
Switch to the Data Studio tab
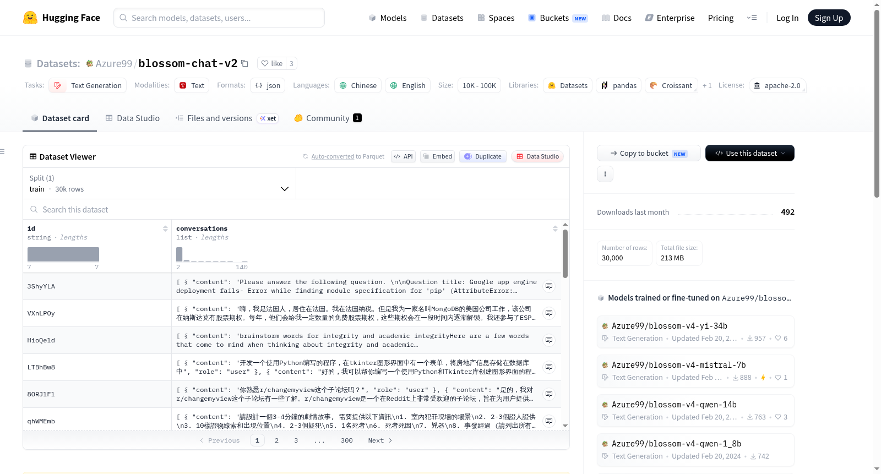coord(132,118)
